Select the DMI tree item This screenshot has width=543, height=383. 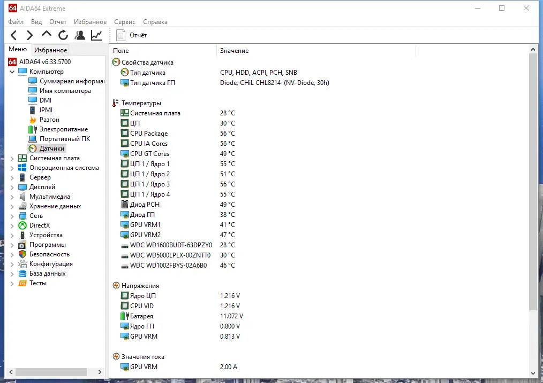46,100
